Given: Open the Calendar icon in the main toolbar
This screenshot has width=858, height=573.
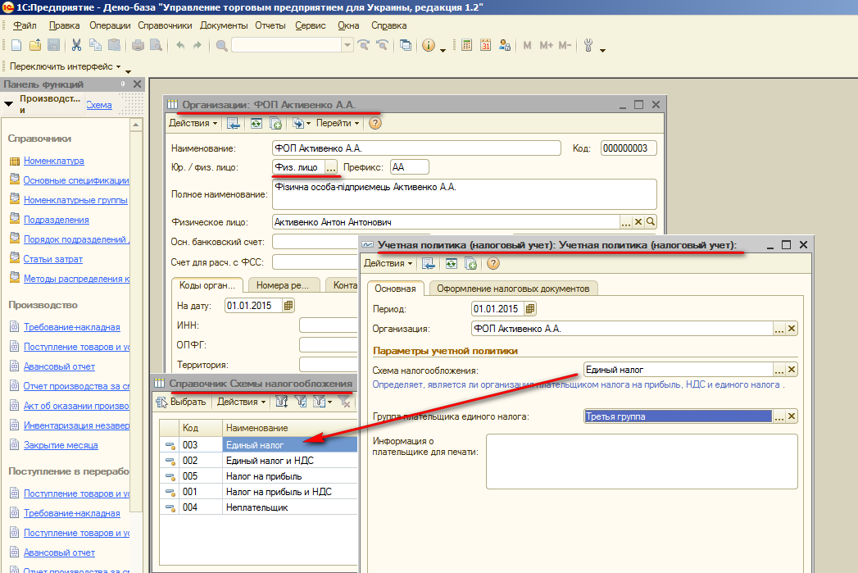Looking at the screenshot, I should pyautogui.click(x=485, y=45).
